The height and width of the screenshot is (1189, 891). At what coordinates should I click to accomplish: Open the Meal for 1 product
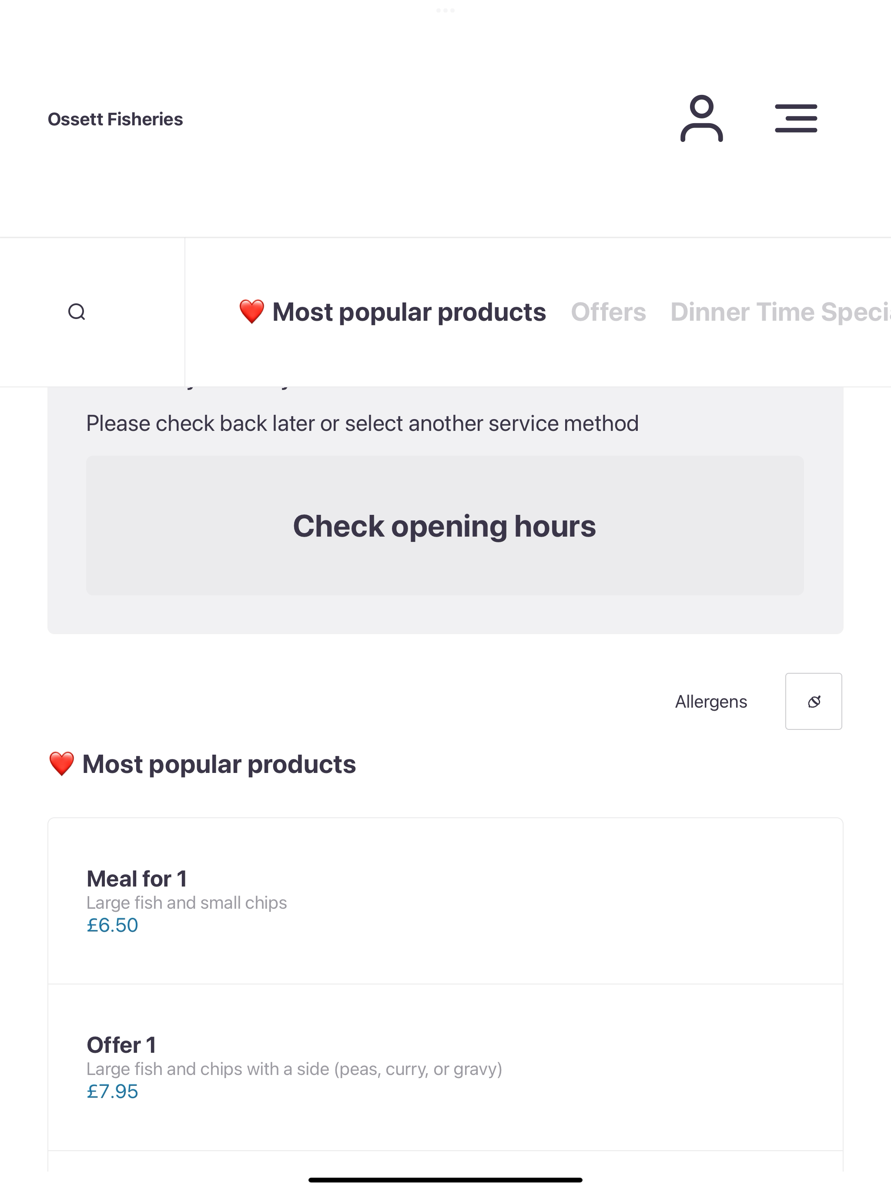tap(445, 901)
